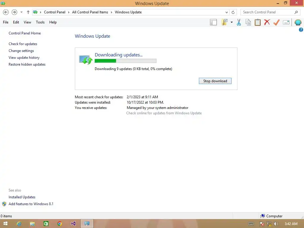The image size is (304, 228).
Task: Click the Action Center flag icon
Action: [262, 224]
